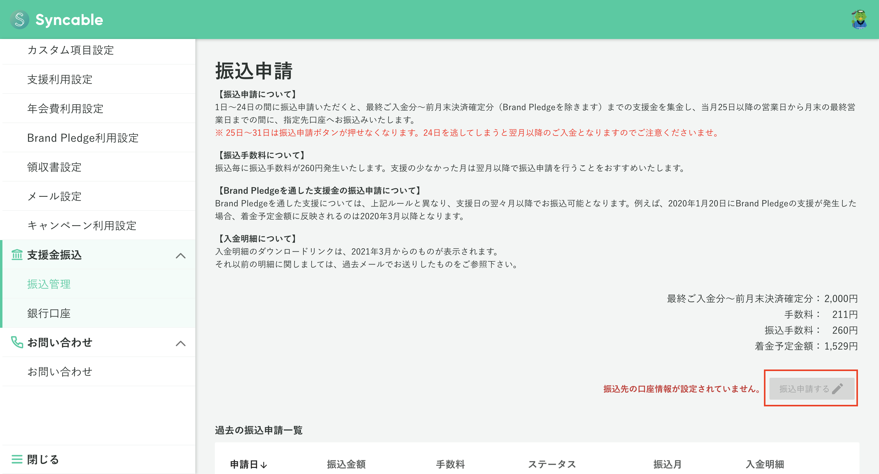Screen dimensions: 879x474
Task: Collapse the お問い合わせ section chevron
Action: click(181, 344)
